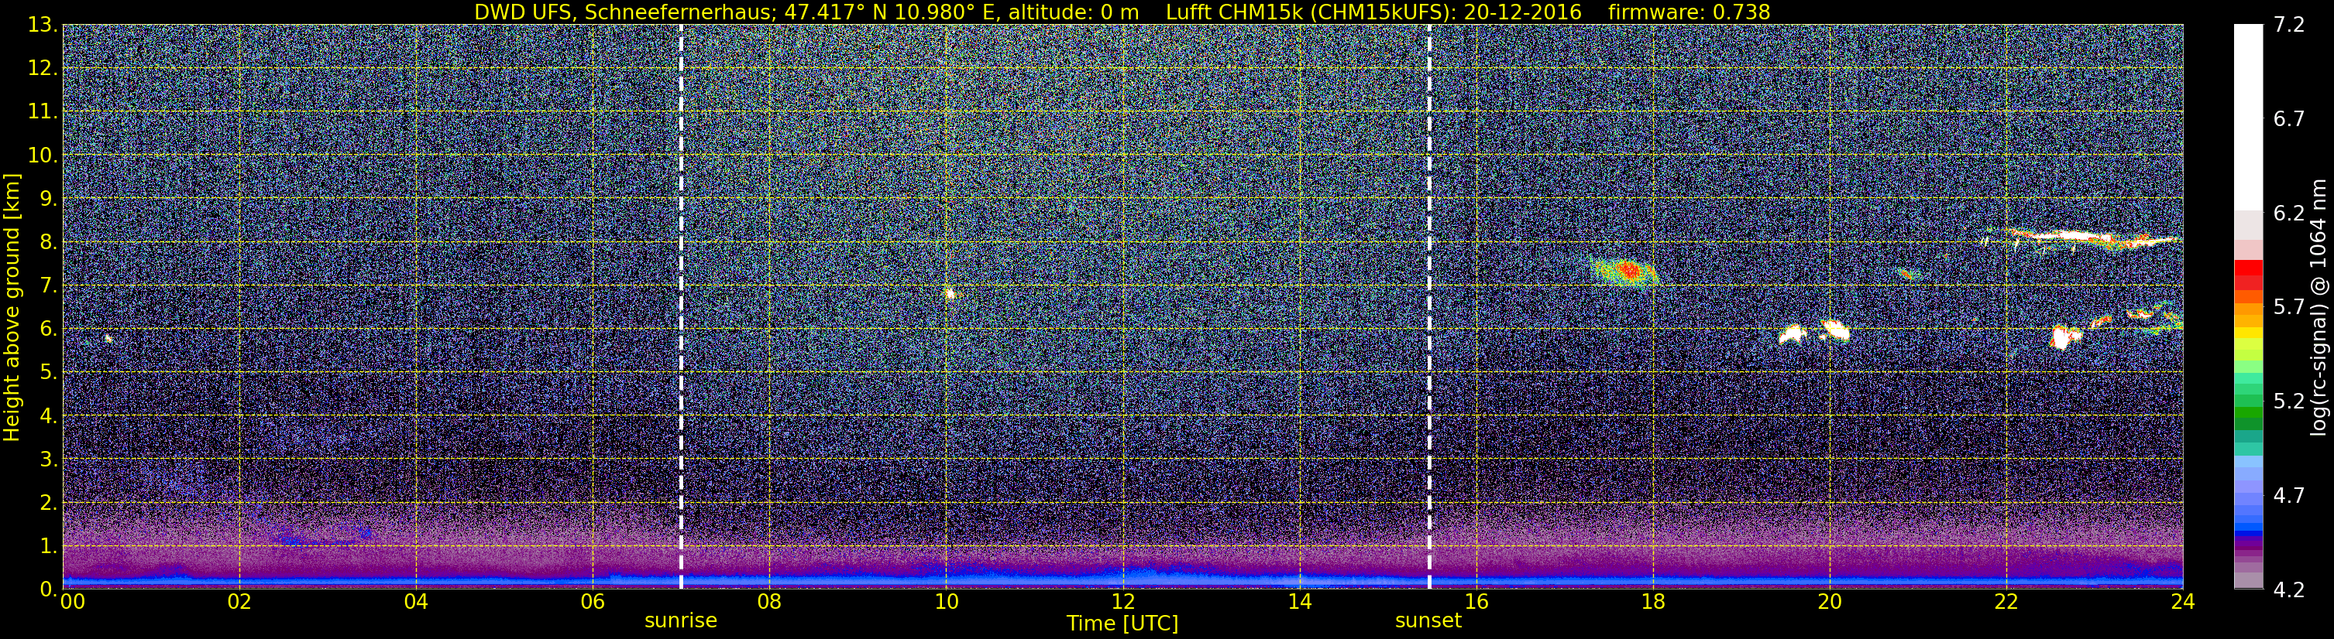Pick the white top section of the colorbar
2334x639 pixels.
[2248, 118]
